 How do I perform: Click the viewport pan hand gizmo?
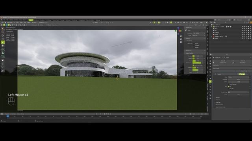coord(181,39)
